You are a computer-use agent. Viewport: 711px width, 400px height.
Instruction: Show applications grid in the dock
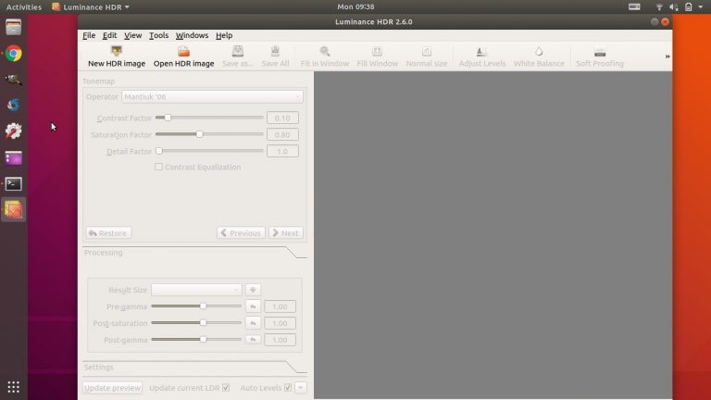(x=13, y=387)
